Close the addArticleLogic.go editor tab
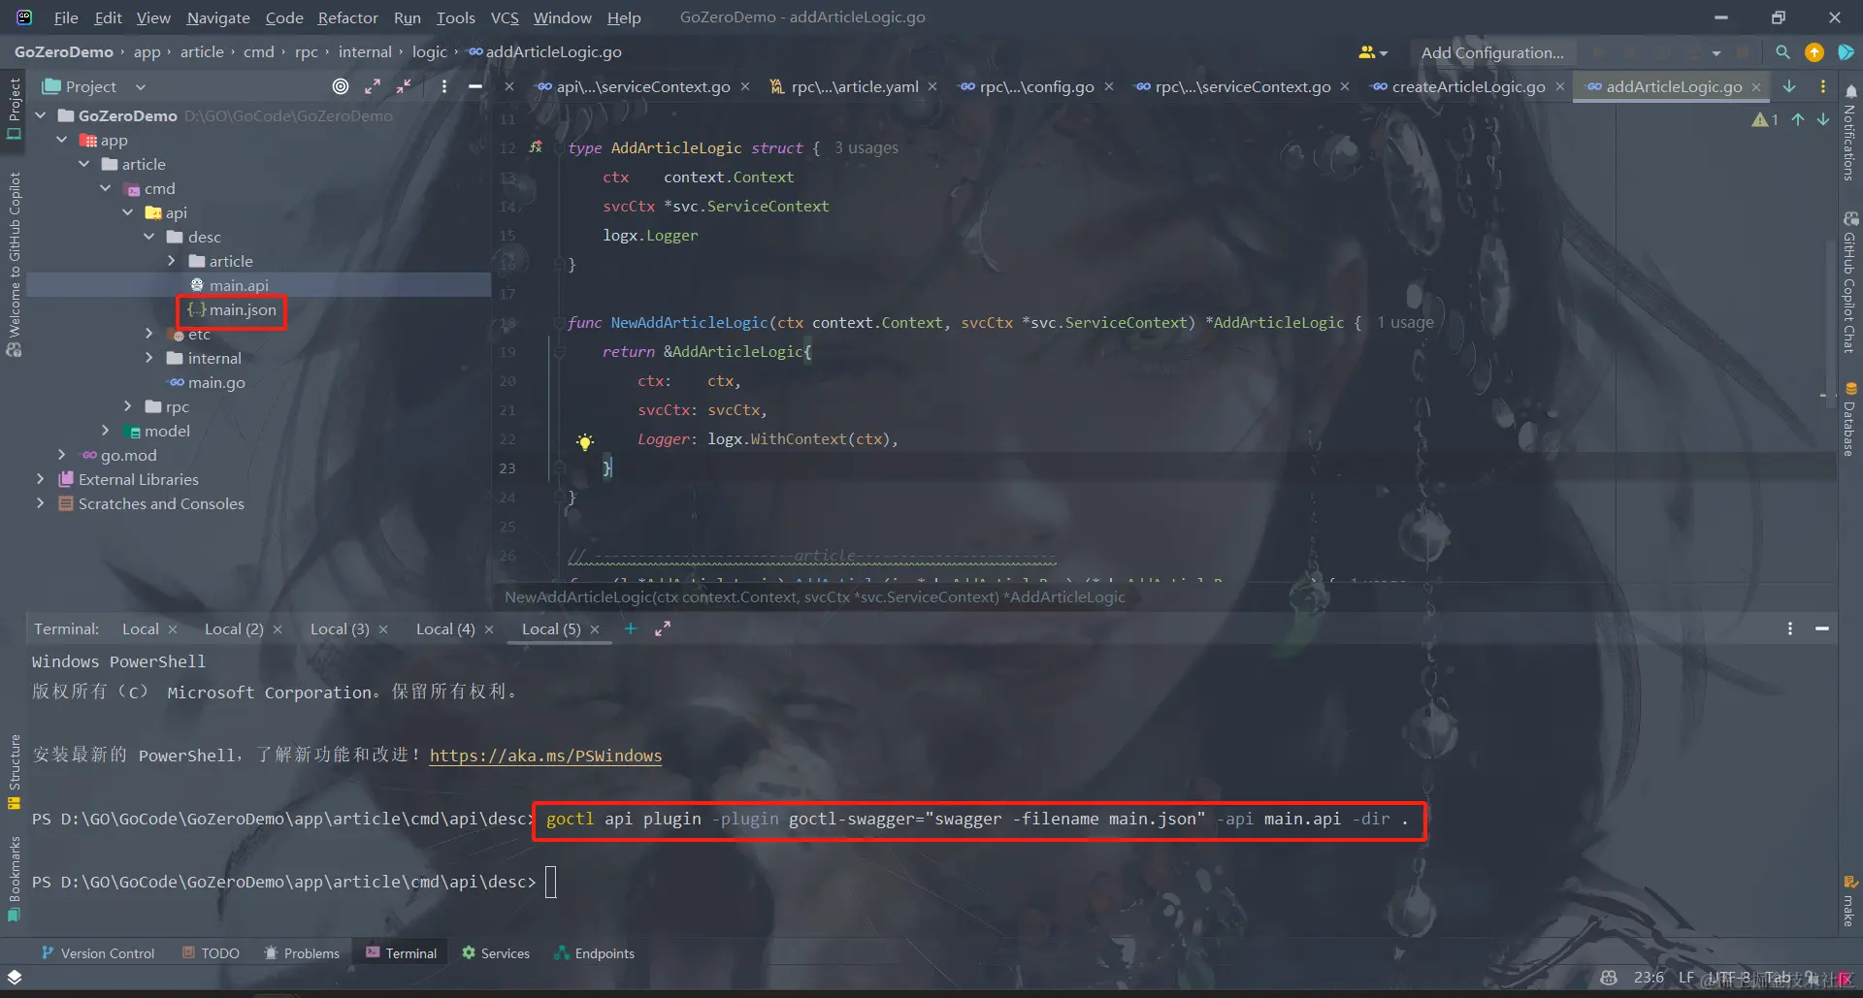This screenshot has height=998, width=1863. coord(1755,86)
